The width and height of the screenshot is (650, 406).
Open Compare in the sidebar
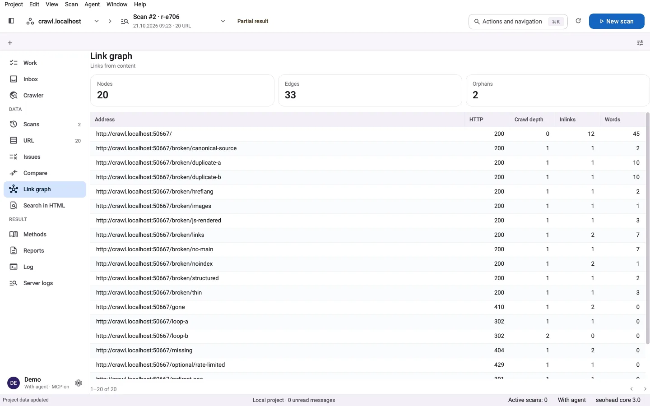click(45, 173)
